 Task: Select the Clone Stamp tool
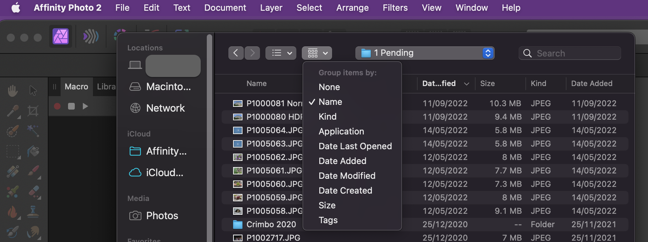tap(33, 211)
